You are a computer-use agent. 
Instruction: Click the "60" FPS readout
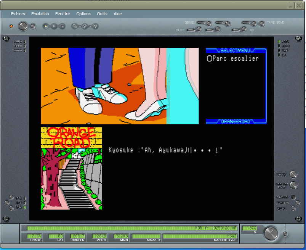(56, 236)
